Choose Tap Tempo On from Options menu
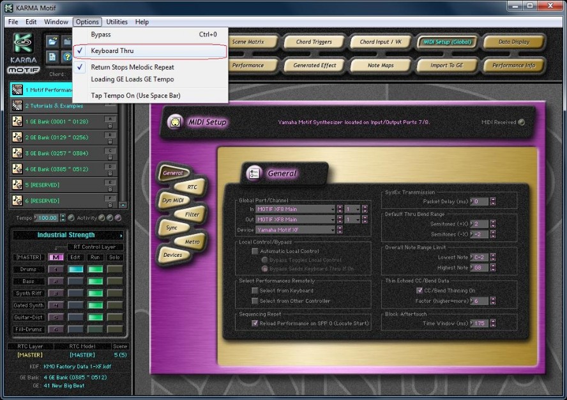The width and height of the screenshot is (567, 400). tap(135, 95)
